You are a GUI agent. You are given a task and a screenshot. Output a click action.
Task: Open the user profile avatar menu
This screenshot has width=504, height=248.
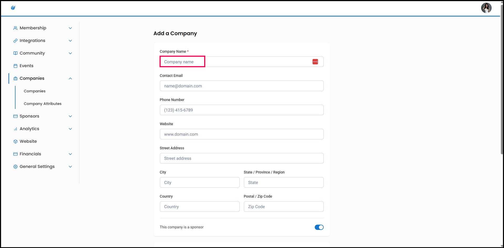tap(486, 8)
